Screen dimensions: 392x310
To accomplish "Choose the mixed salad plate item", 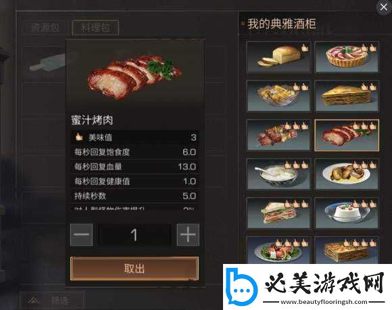I will coord(278,250).
